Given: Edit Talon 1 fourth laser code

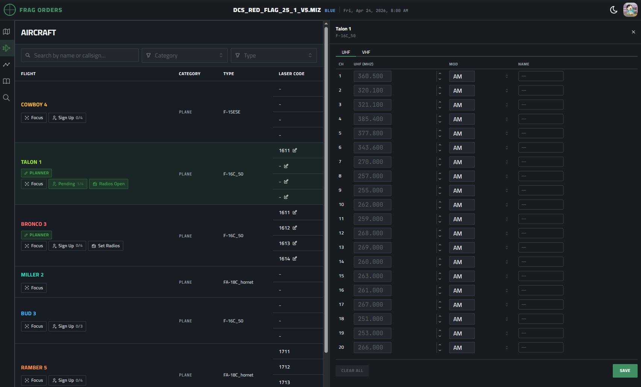Looking at the screenshot, I should coord(286,197).
